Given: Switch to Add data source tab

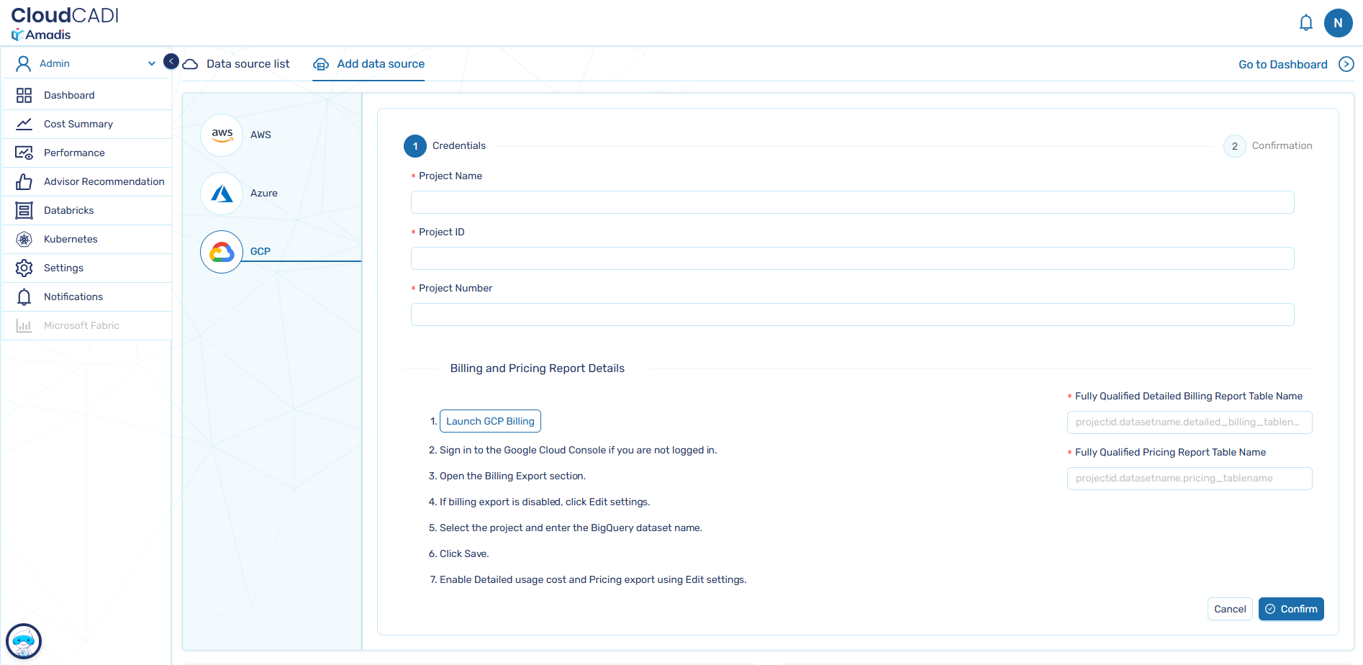Looking at the screenshot, I should [x=380, y=64].
